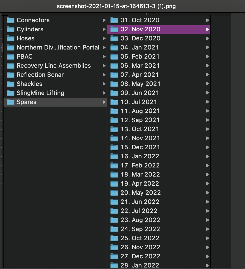Image resolution: width=245 pixels, height=269 pixels.
Task: Click the 18. Mar 2022 folder icon
Action: click(114, 175)
